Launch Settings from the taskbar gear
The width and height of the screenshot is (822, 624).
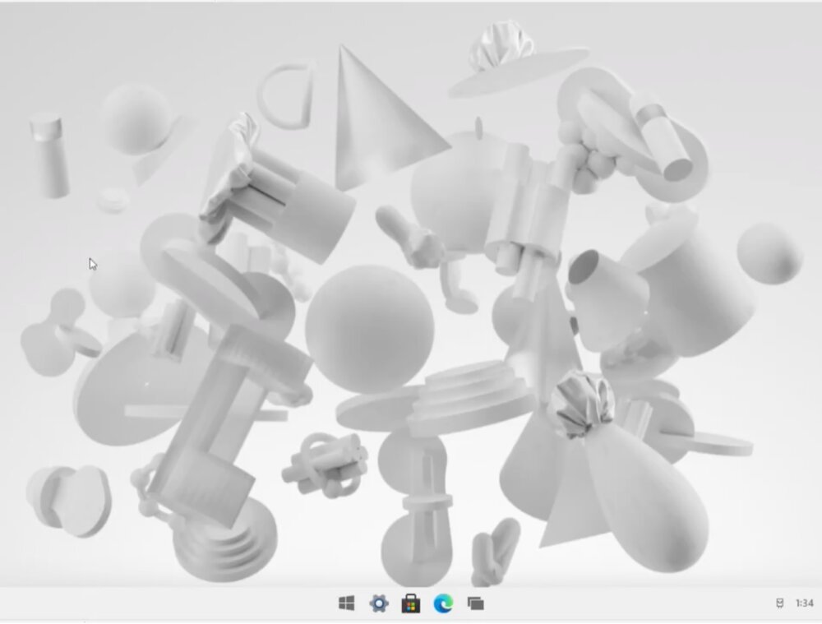[378, 604]
